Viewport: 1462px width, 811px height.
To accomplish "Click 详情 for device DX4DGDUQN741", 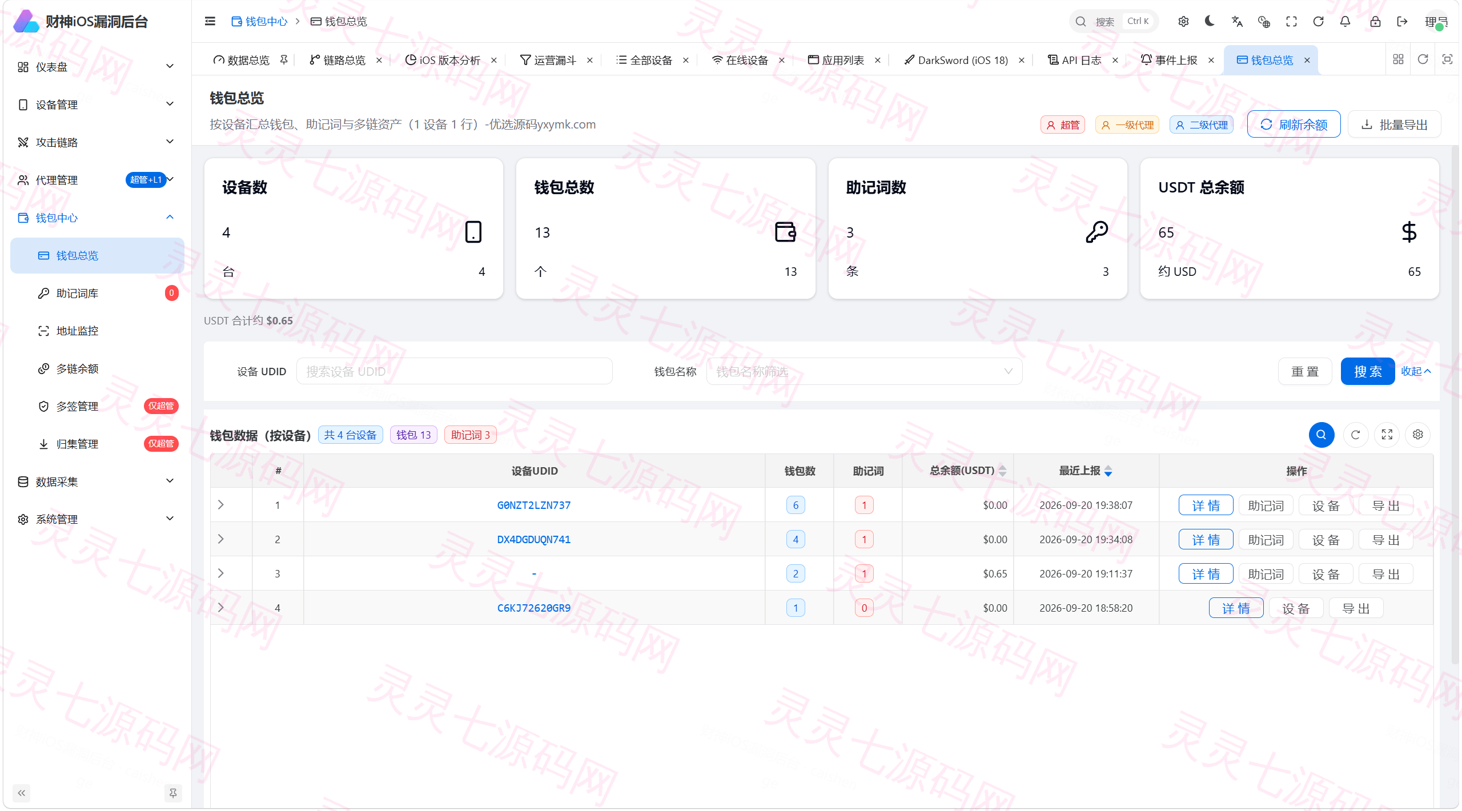I will (x=1206, y=540).
